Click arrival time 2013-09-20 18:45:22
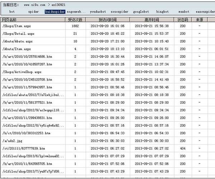Image resolution: width=215 pixels, height=179 pixels. click(x=107, y=34)
